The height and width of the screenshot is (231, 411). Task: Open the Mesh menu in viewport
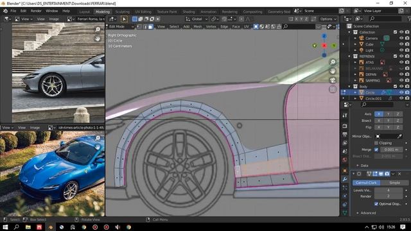[198, 26]
